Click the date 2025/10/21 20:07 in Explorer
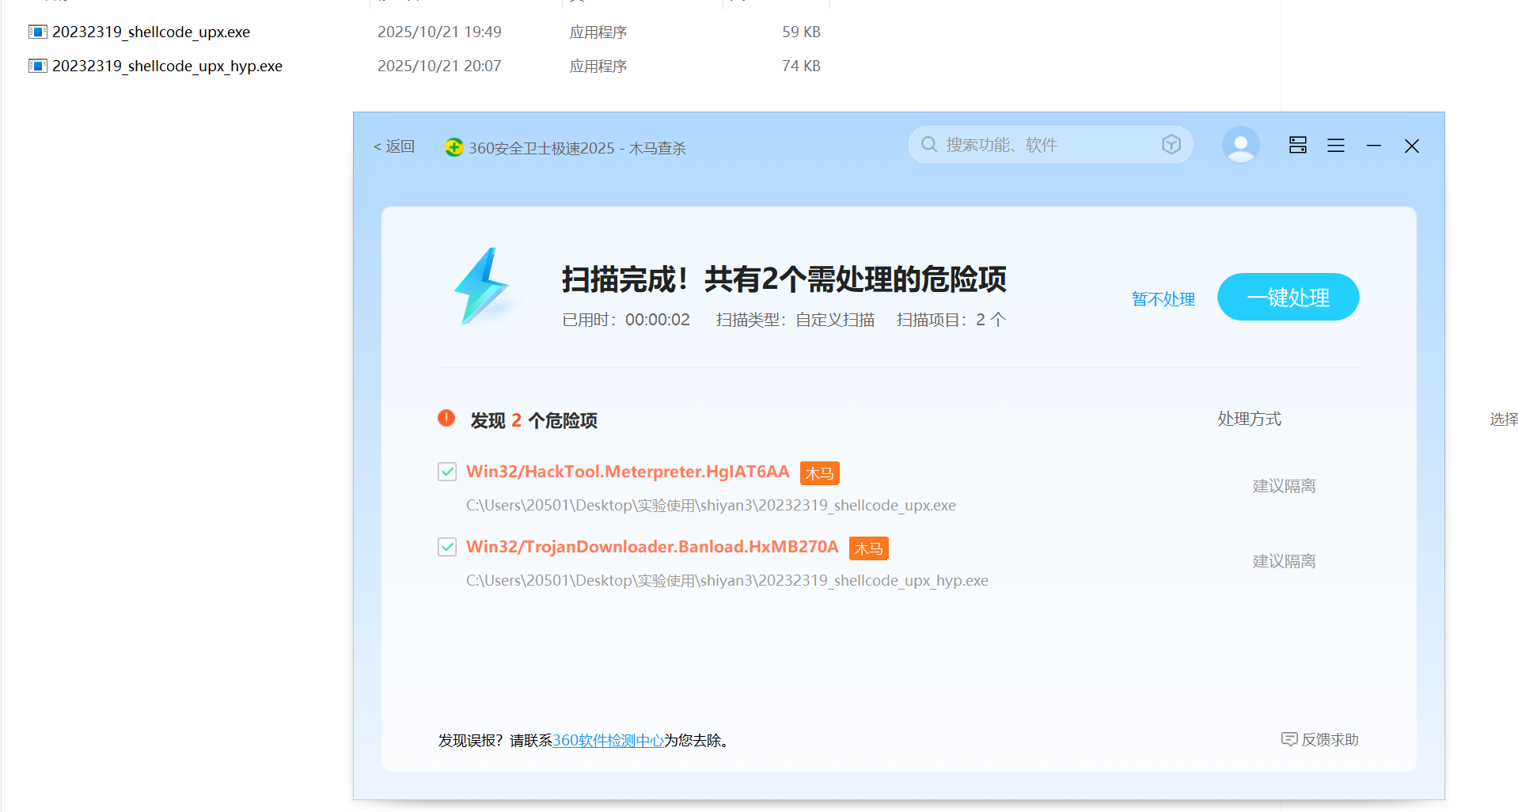This screenshot has height=812, width=1518. 439,66
